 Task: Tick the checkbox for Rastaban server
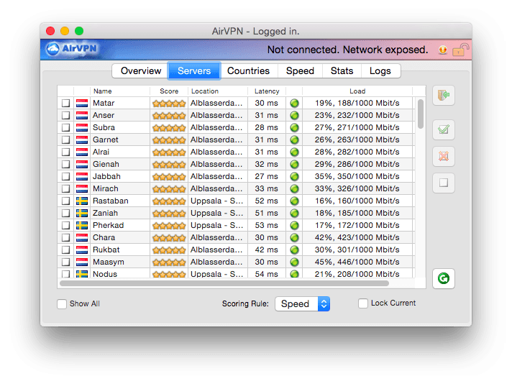click(65, 201)
